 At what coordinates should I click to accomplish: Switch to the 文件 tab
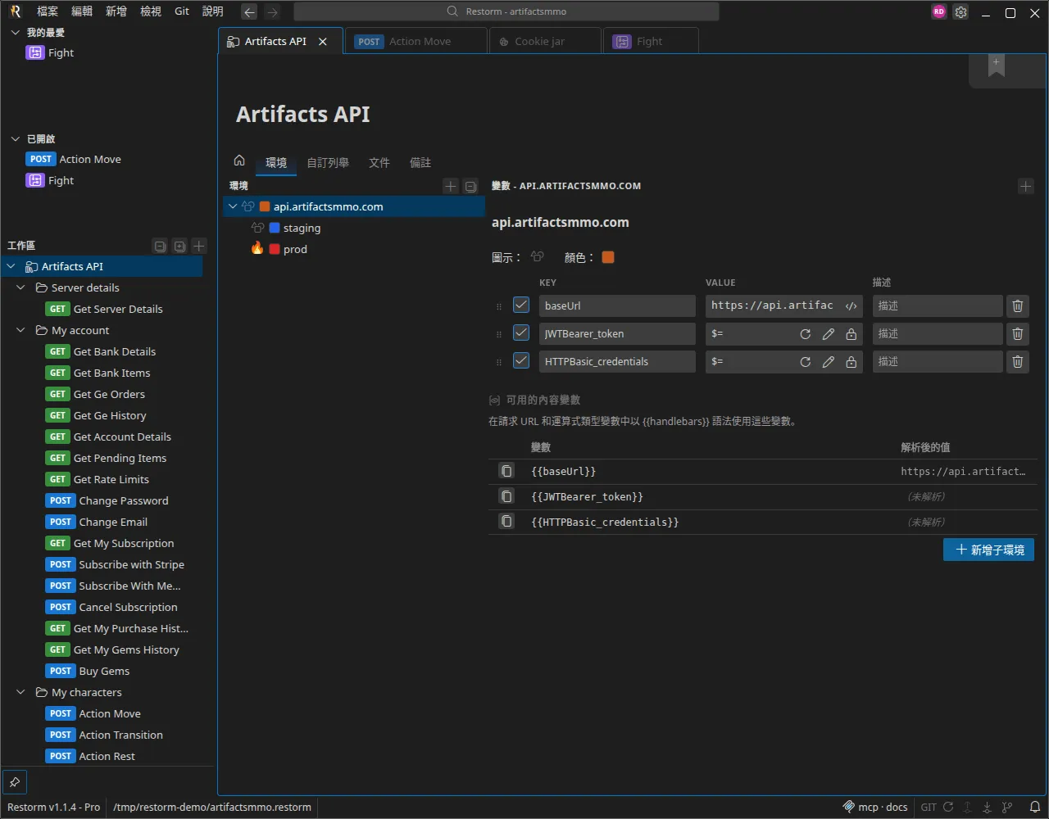pyautogui.click(x=379, y=163)
